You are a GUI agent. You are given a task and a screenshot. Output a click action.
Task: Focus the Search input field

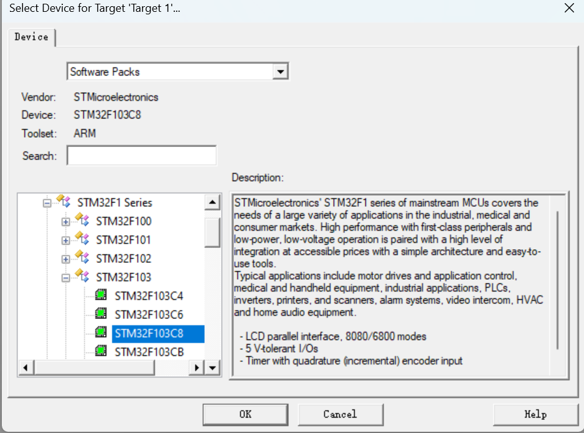tap(141, 155)
